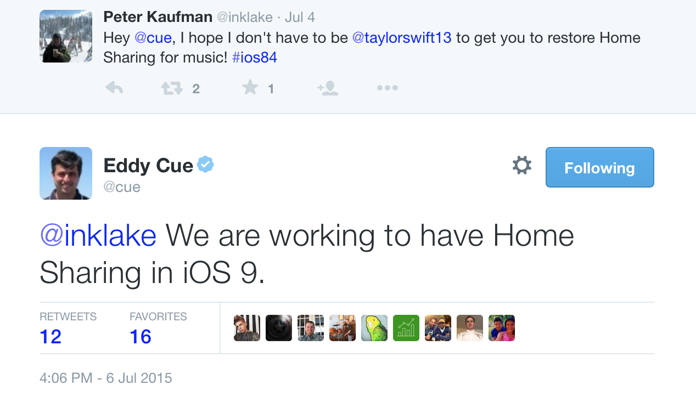This screenshot has height=396, width=696.
Task: Reply to Peter Kaufman's tweet
Action: 114,88
